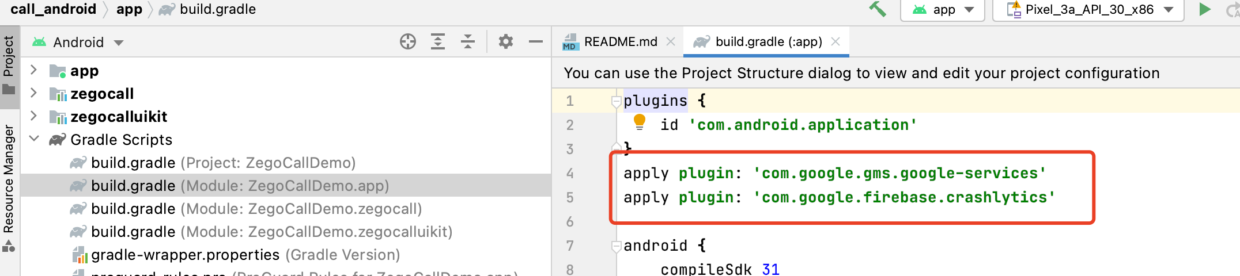
Task: Switch to the README.md editor tab
Action: [620, 42]
